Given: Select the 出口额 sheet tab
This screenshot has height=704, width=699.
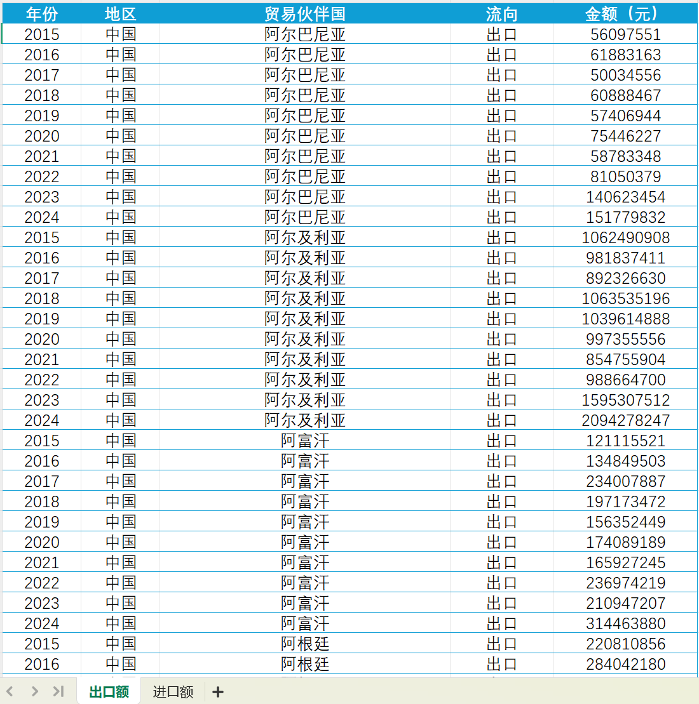Looking at the screenshot, I should click(109, 692).
